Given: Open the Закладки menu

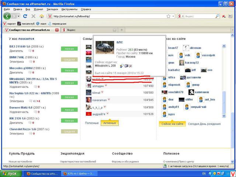Looking at the screenshot, I should (x=52, y=9).
